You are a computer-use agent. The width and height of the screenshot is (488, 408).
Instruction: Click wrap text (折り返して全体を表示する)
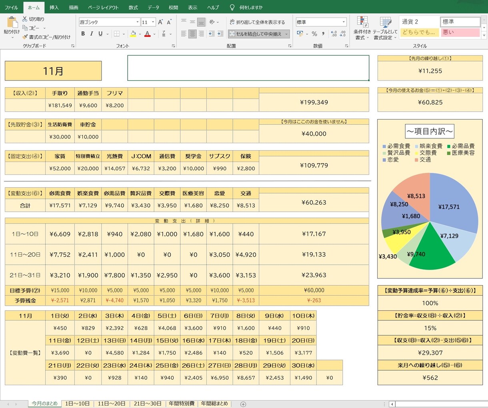coord(257,22)
